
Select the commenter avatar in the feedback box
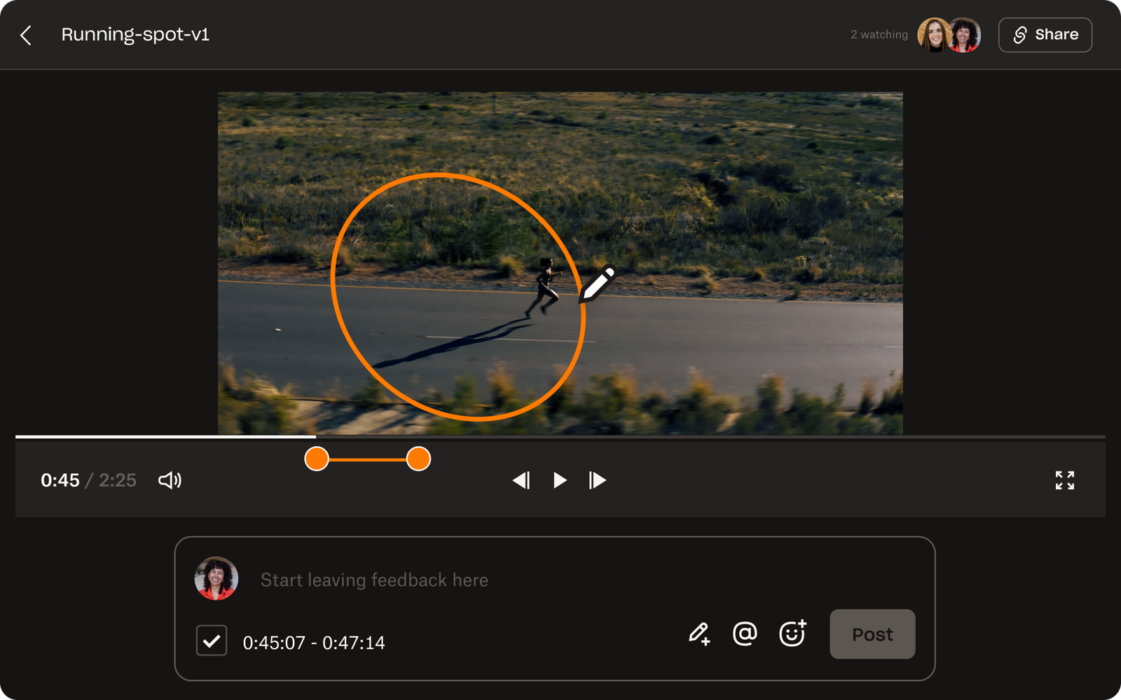point(215,579)
